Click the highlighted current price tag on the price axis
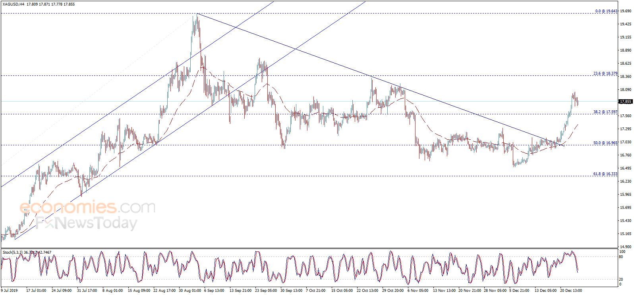634x295 pixels. [x=626, y=102]
